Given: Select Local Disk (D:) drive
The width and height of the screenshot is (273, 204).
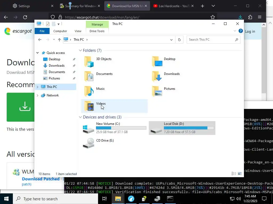Looking at the screenshot, I should pyautogui.click(x=182, y=128).
